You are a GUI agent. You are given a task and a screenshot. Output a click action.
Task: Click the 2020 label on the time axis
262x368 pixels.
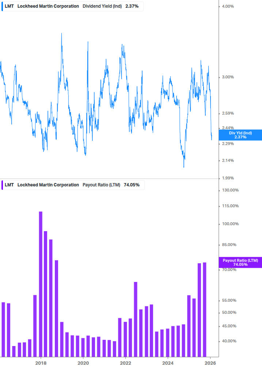(x=83, y=363)
